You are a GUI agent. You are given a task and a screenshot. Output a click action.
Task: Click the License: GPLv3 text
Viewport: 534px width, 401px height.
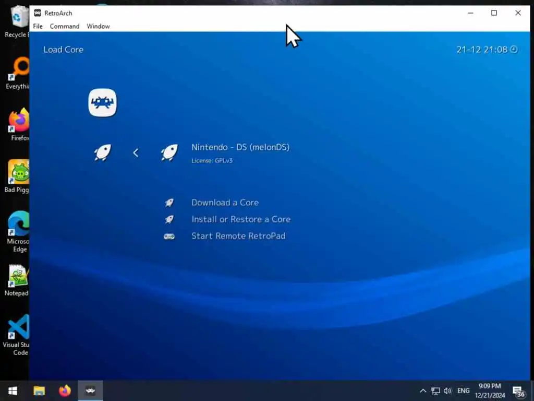[x=212, y=161]
